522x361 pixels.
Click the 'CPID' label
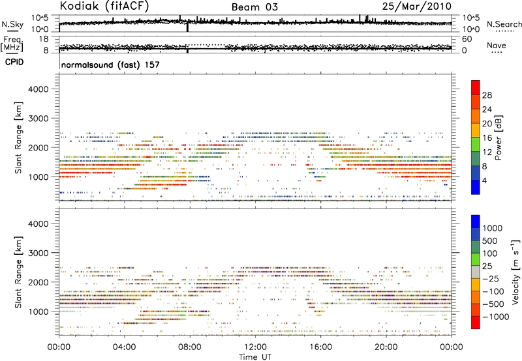[14, 62]
